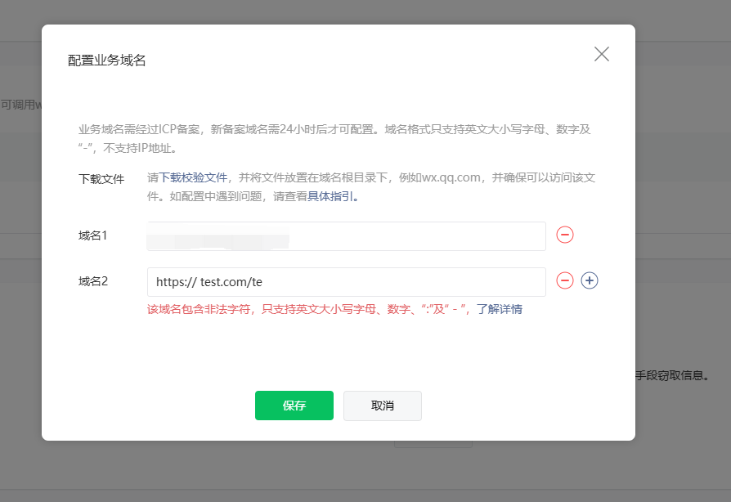Add another domain with the plus icon
The image size is (731, 502).
pos(590,280)
